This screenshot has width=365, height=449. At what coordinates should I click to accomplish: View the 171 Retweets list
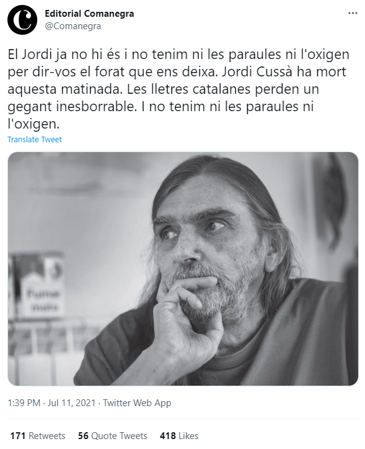(38, 436)
